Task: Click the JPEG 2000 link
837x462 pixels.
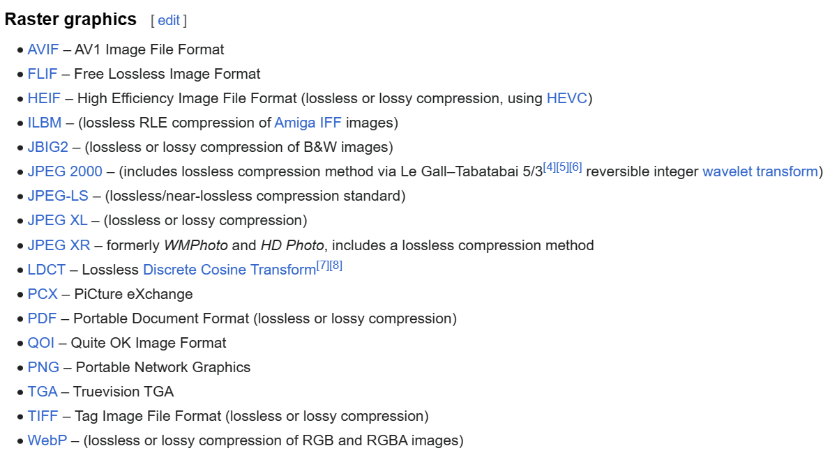Action: click(65, 171)
